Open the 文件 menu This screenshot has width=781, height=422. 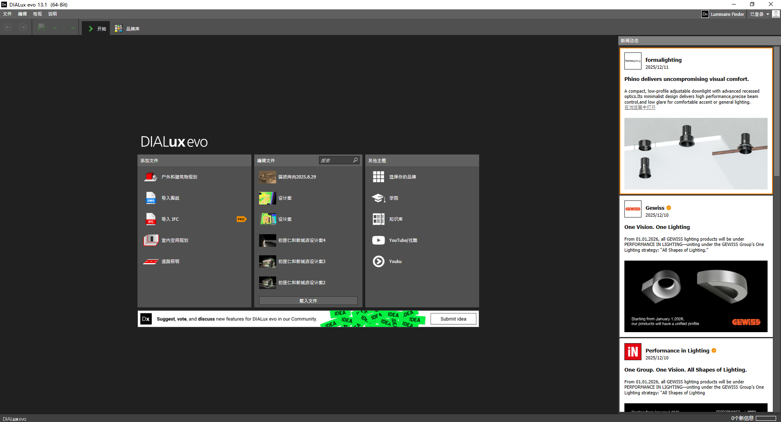click(7, 14)
